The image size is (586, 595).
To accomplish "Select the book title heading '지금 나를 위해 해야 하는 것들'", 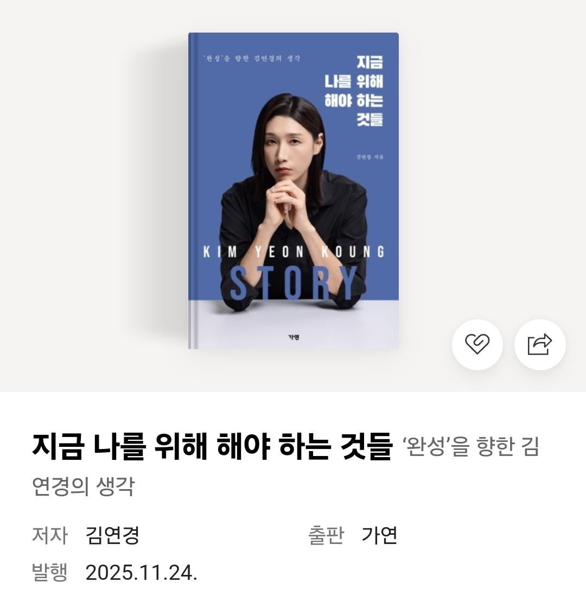I will pos(212,446).
